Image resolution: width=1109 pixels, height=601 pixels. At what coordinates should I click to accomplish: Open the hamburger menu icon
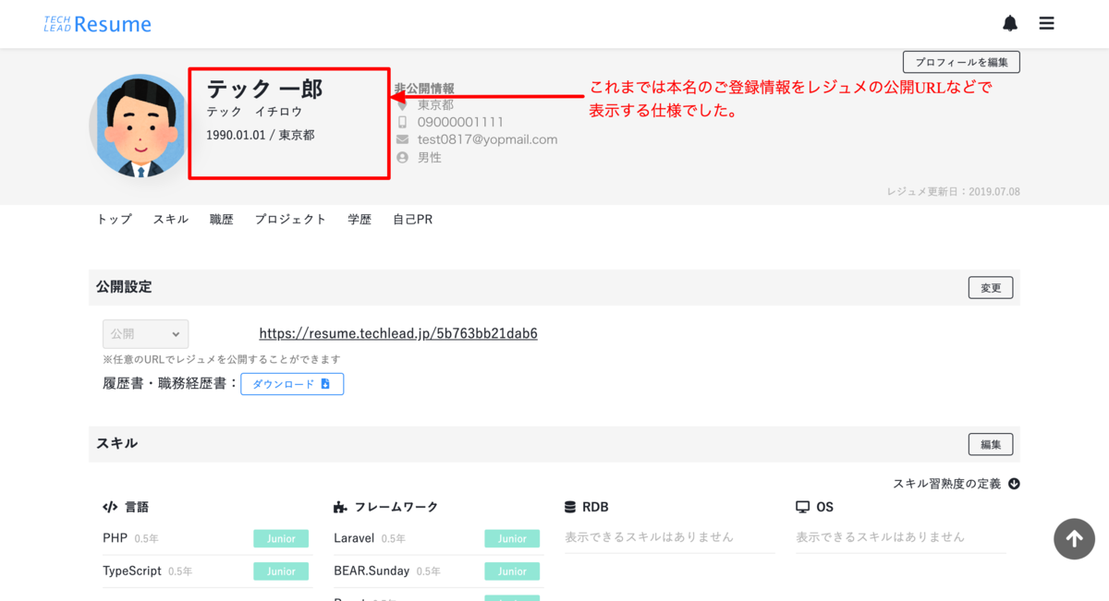pos(1046,24)
